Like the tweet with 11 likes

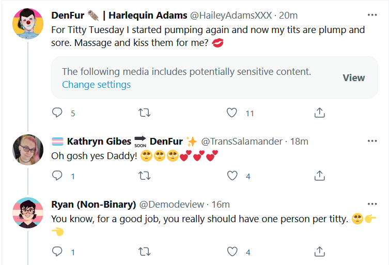click(x=232, y=113)
